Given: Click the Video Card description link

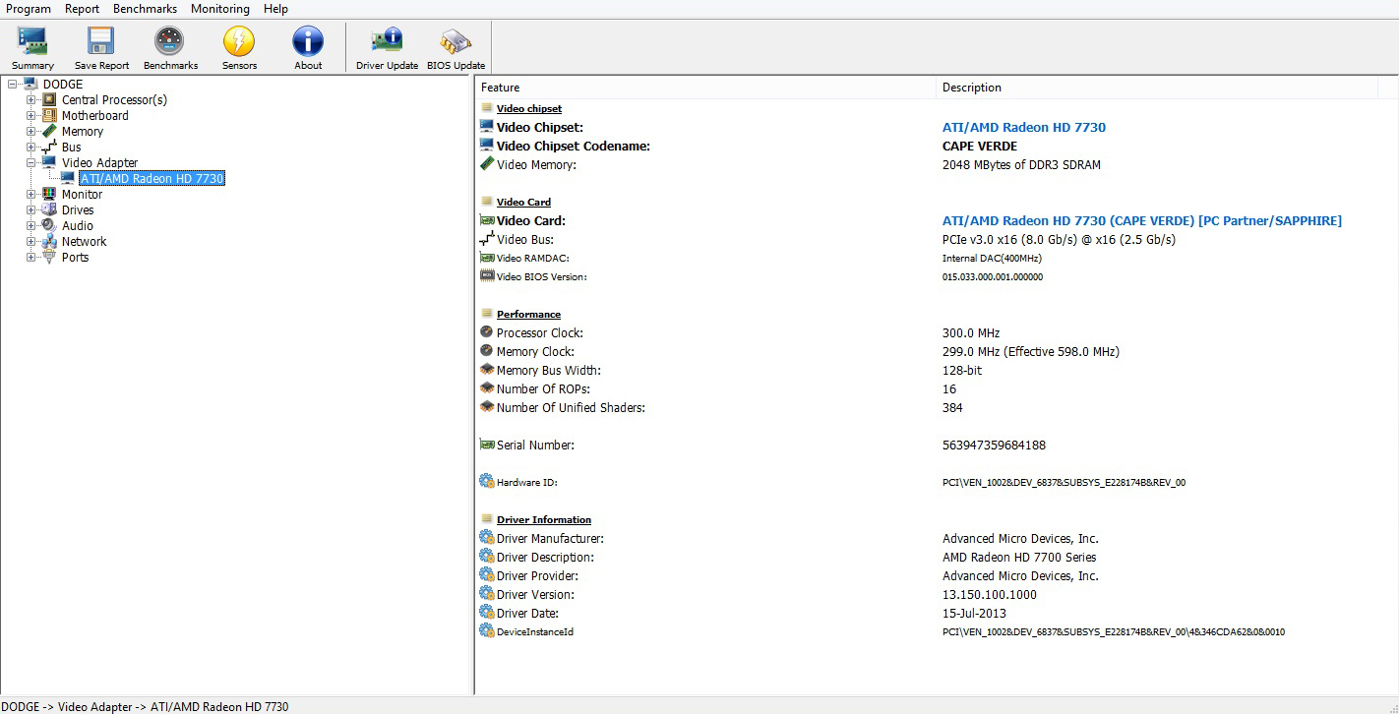Looking at the screenshot, I should [x=1142, y=220].
